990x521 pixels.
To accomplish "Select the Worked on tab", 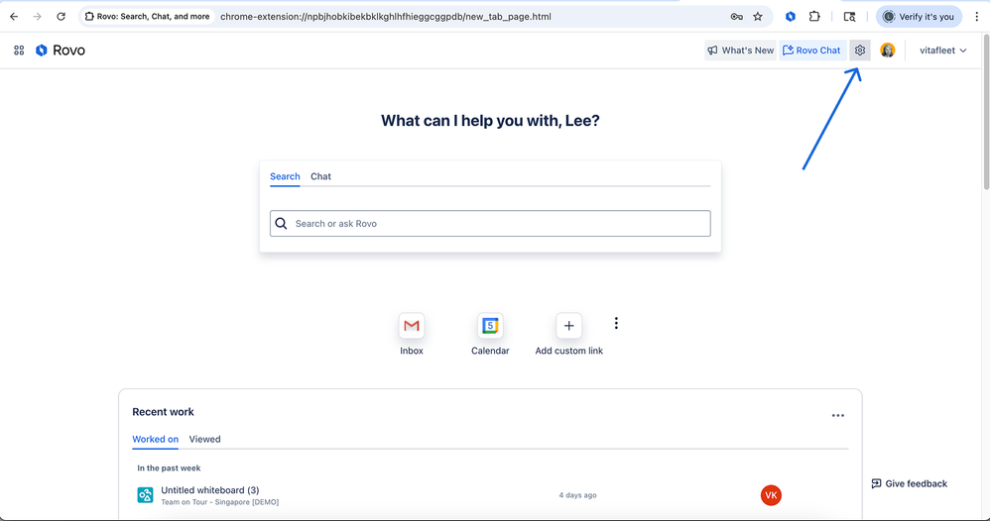I will (156, 440).
